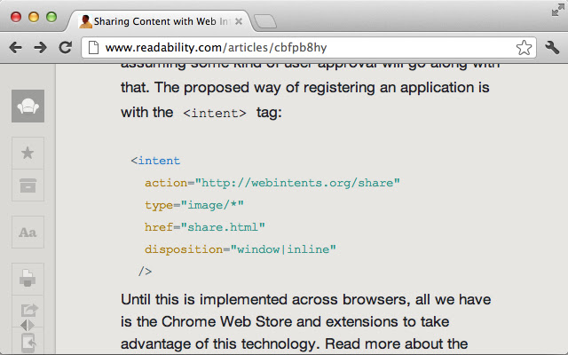Print the article via the printer icon
The height and width of the screenshot is (355, 568).
pos(28,279)
